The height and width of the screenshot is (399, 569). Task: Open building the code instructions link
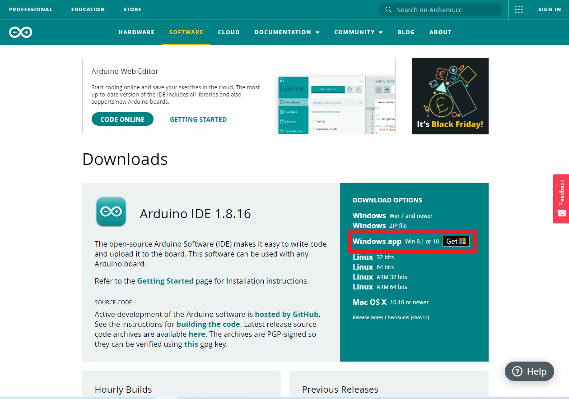[x=208, y=324]
